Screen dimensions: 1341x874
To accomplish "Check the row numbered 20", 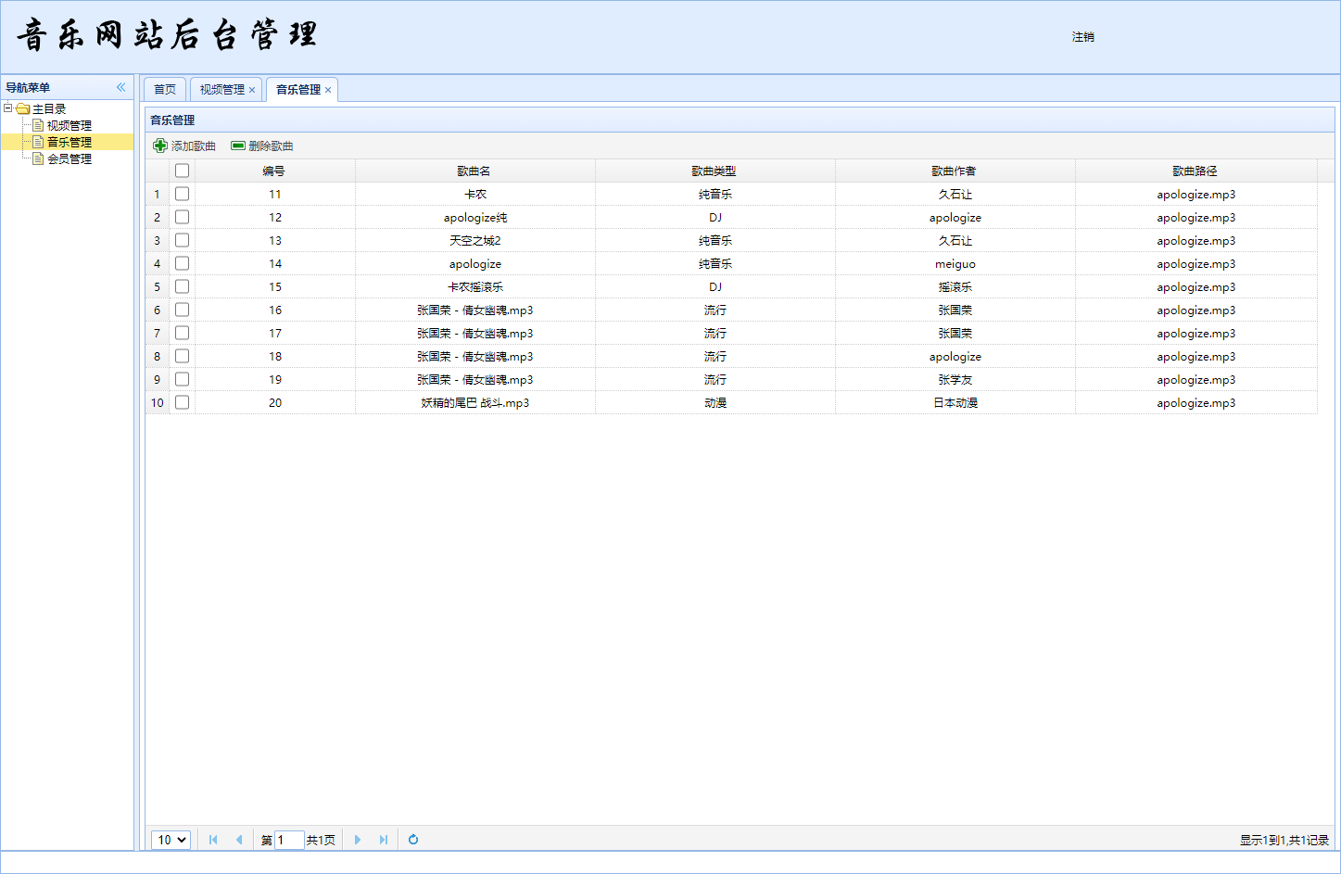I will 182,402.
